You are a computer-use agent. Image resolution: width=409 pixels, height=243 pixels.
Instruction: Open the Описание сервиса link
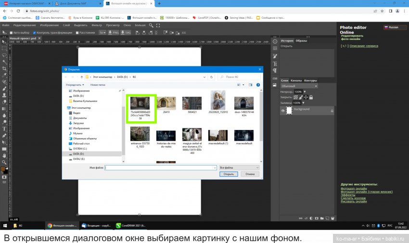[363, 46]
